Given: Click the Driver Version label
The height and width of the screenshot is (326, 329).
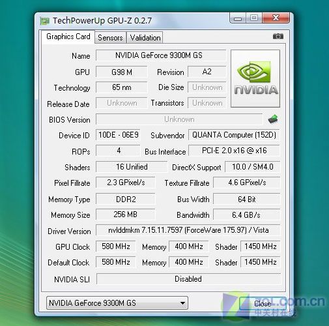Looking at the screenshot, I should [x=69, y=231].
